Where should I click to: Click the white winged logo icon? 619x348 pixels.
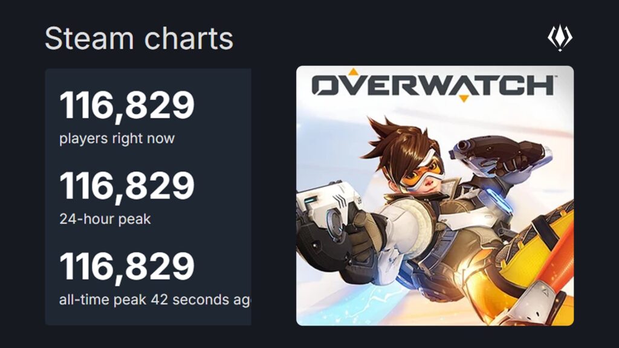click(x=560, y=39)
